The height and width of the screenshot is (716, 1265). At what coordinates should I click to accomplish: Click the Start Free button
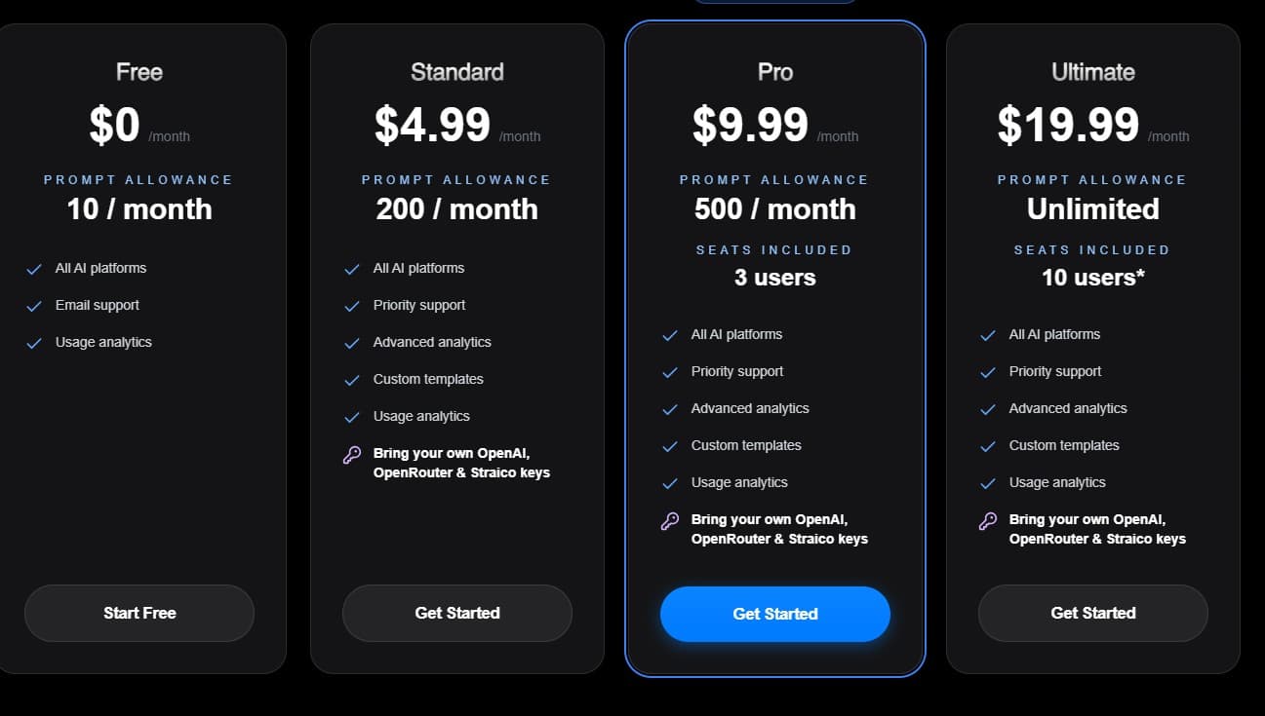[139, 613]
